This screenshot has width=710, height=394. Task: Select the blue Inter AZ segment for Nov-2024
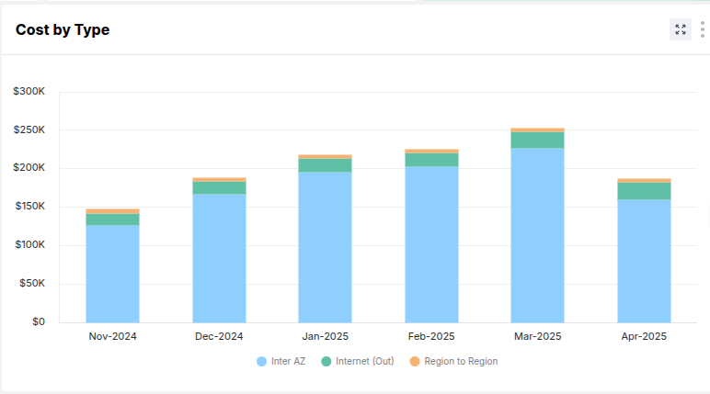tap(112, 273)
